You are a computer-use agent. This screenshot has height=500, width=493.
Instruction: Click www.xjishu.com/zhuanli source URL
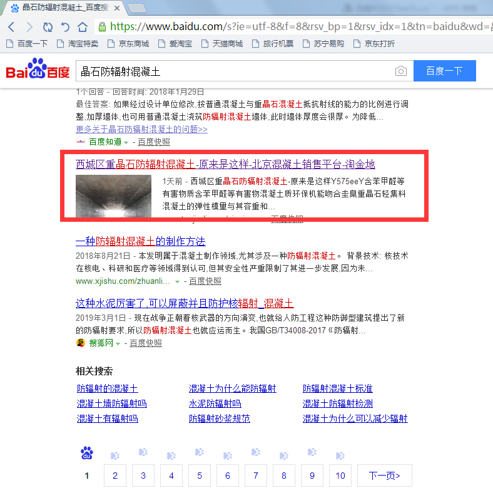click(x=123, y=281)
